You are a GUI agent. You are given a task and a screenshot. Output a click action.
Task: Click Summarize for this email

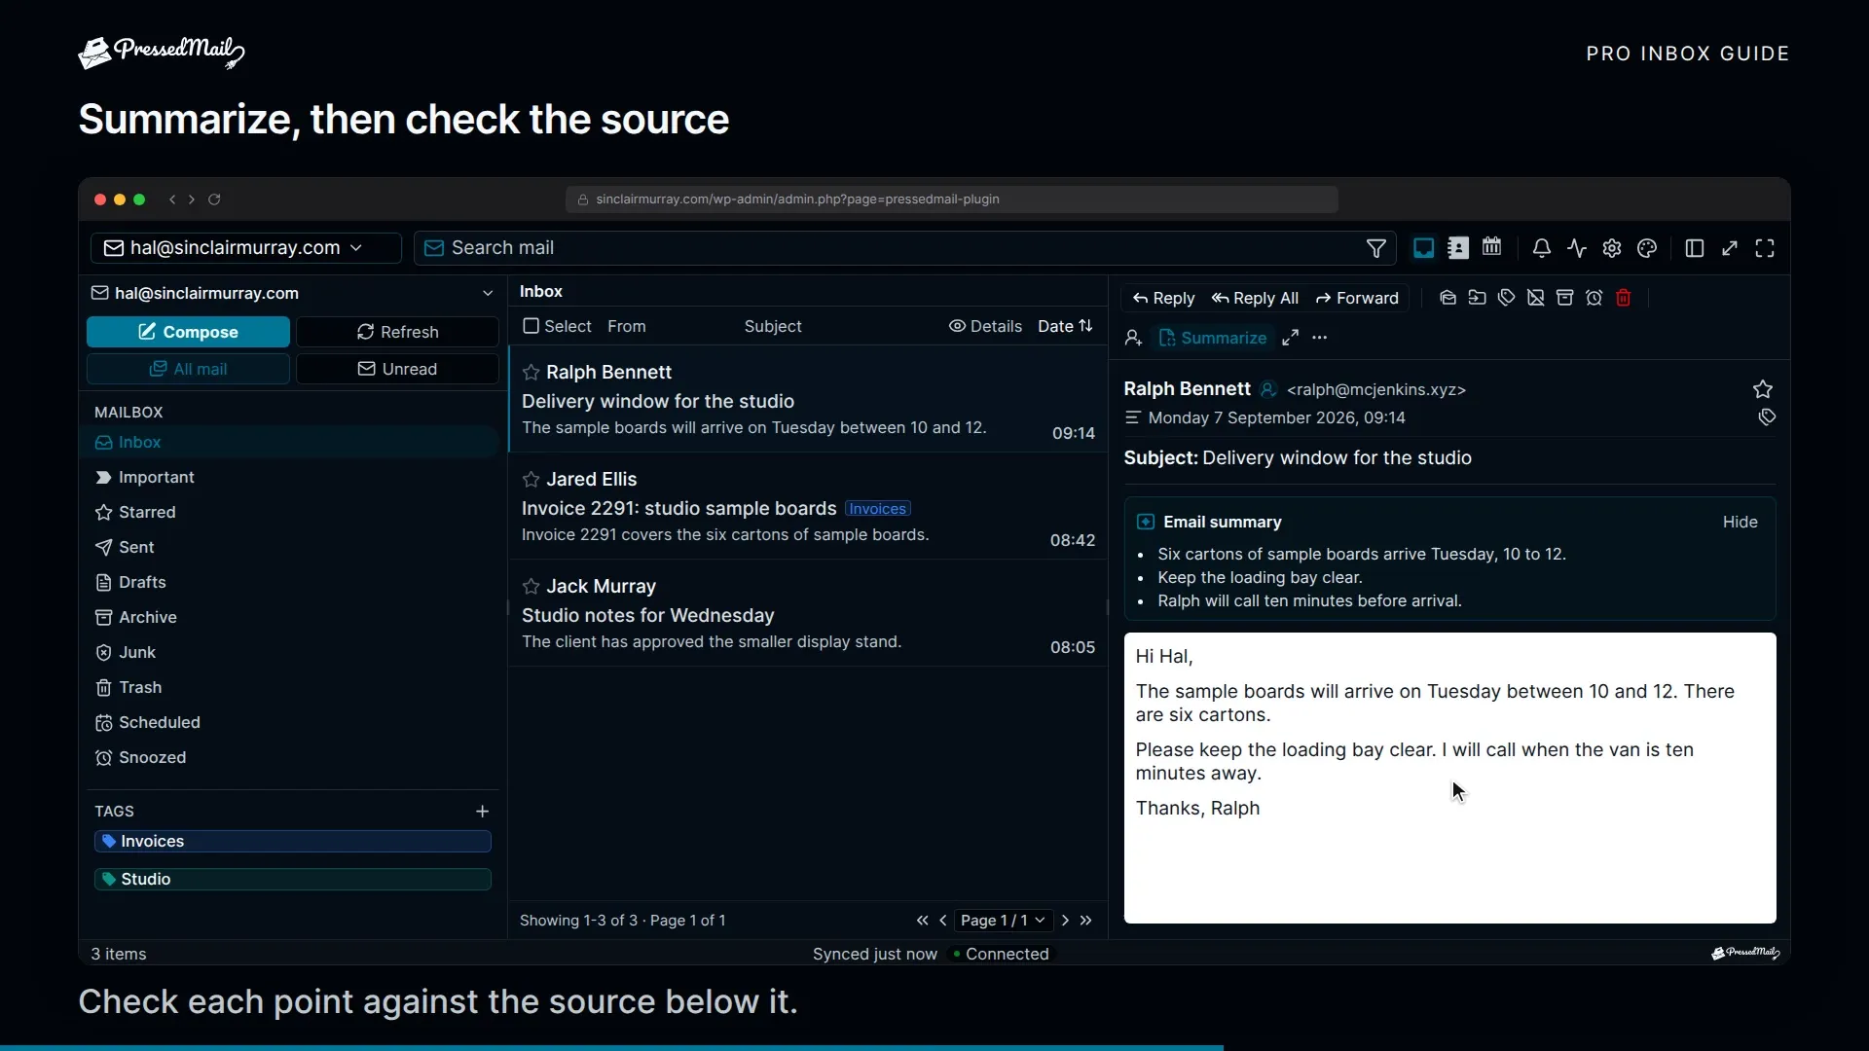coord(1213,338)
